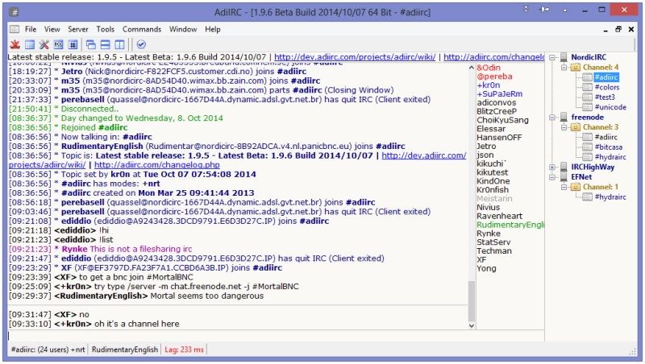Switch to #unicode channel in tree

pyautogui.click(x=610, y=107)
